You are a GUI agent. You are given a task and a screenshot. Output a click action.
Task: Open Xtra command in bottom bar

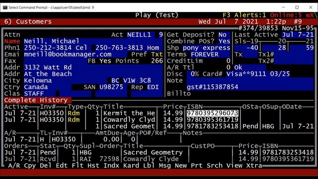pos(254,166)
